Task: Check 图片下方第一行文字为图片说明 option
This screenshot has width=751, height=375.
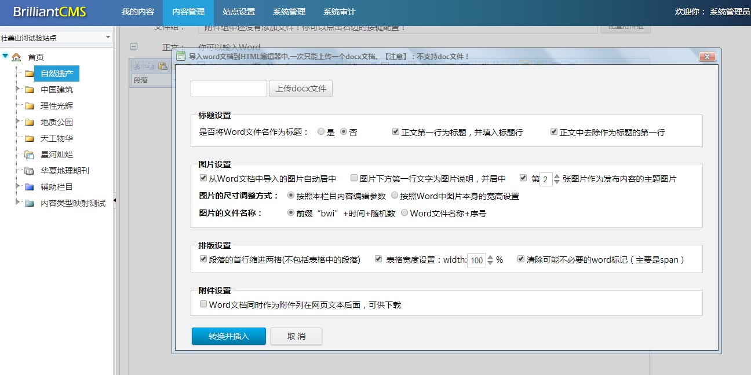Action: pos(354,178)
